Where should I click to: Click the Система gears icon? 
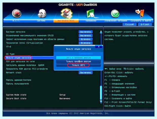[x=42, y=13]
